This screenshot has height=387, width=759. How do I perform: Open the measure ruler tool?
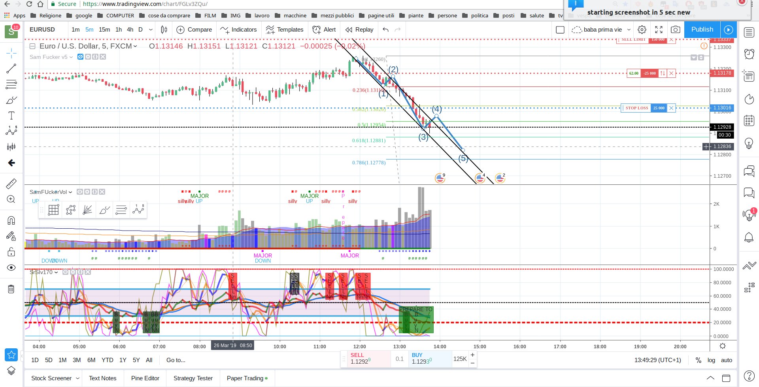pos(11,184)
